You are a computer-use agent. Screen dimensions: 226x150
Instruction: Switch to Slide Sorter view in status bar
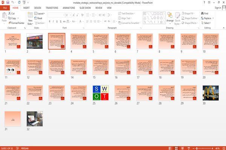pyautogui.click(x=176, y=148)
